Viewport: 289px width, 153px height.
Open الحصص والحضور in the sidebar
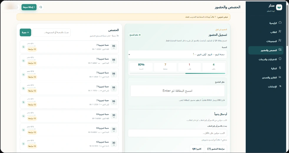click(266, 50)
